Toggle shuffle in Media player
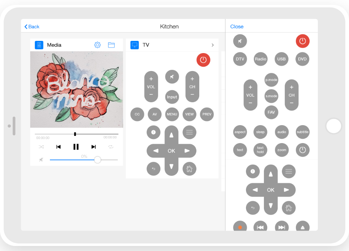This screenshot has height=251, width=349. tap(41, 147)
